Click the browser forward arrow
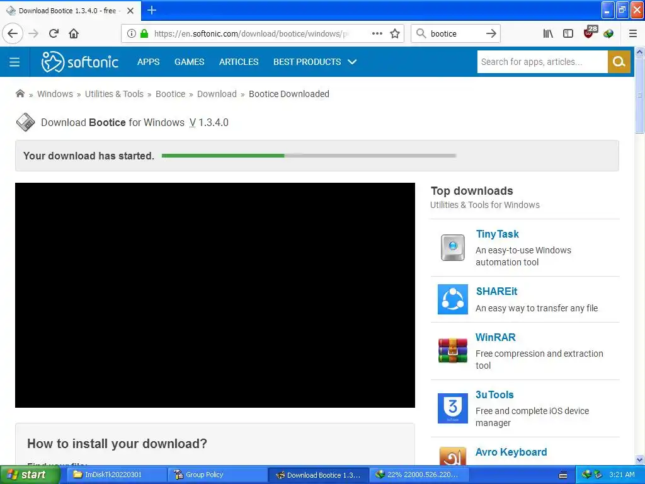 pos(33,34)
